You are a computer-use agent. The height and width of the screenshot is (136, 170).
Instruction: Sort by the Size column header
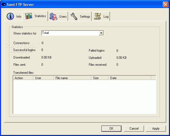pyautogui.click(x=100, y=78)
